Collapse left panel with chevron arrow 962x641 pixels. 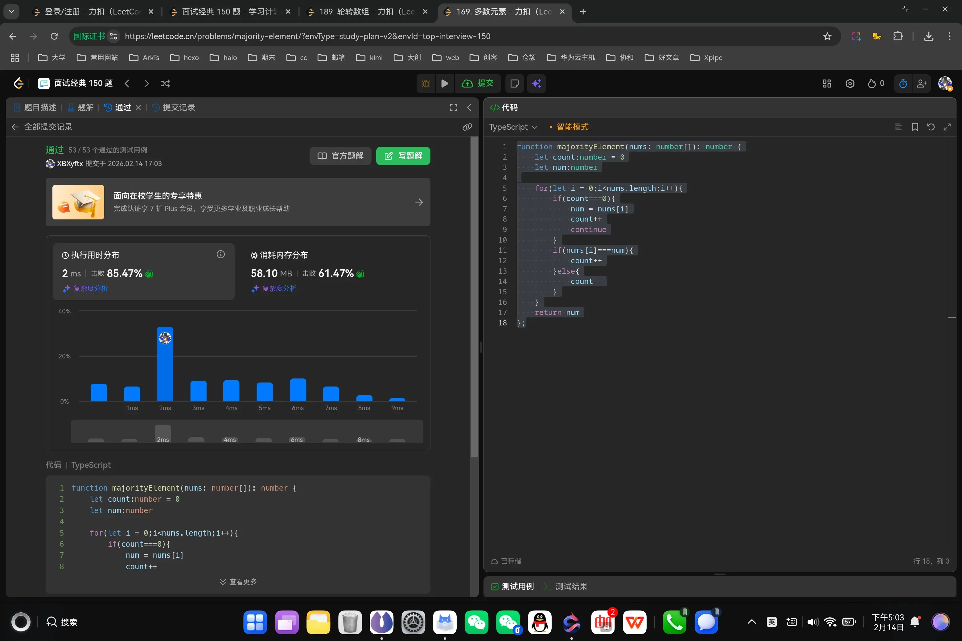(469, 108)
